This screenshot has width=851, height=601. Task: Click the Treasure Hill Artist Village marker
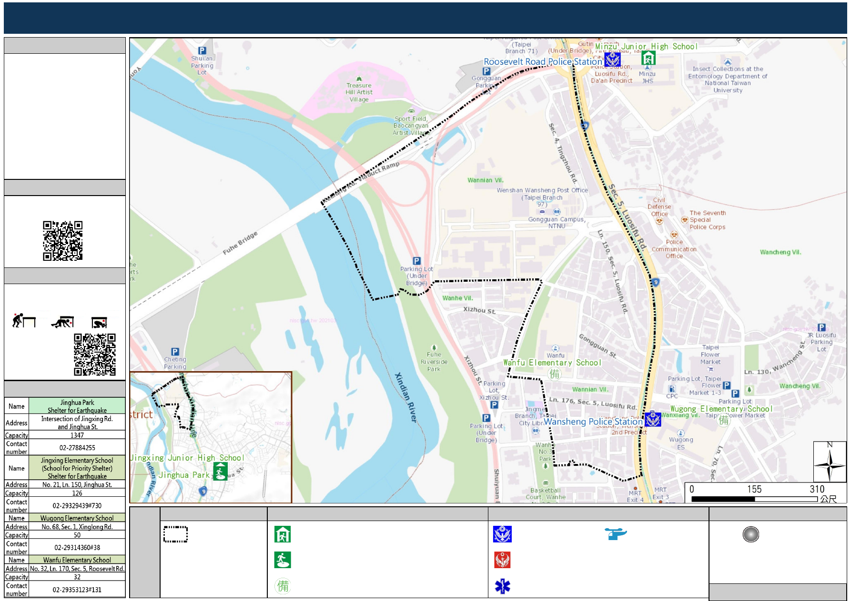tap(359, 79)
